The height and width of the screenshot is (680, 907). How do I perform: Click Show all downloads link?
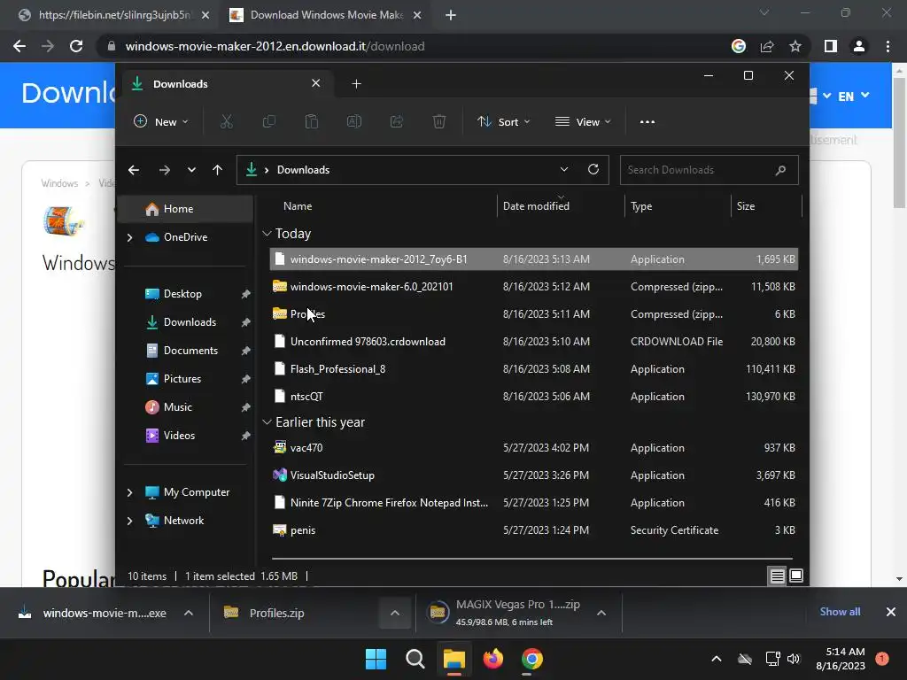tap(840, 612)
